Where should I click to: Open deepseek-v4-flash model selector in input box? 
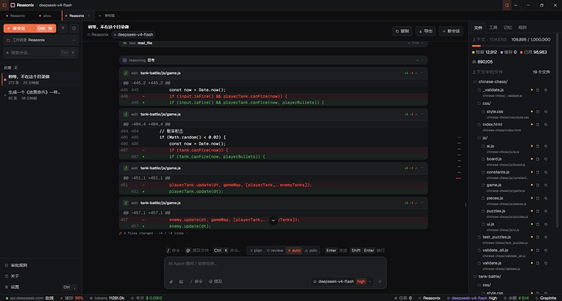click(x=342, y=281)
